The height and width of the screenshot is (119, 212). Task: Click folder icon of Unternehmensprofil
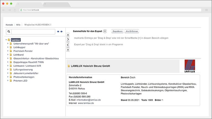(11, 44)
